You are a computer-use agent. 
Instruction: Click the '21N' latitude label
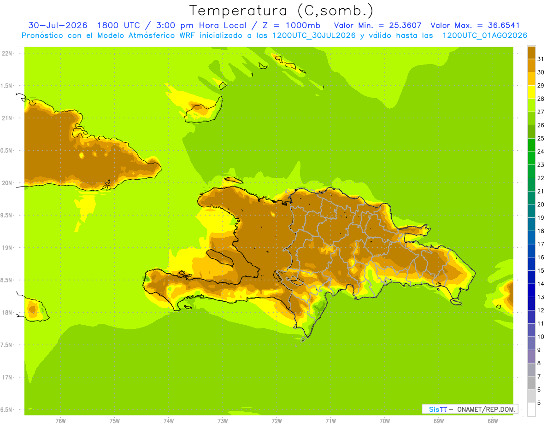tap(7, 118)
